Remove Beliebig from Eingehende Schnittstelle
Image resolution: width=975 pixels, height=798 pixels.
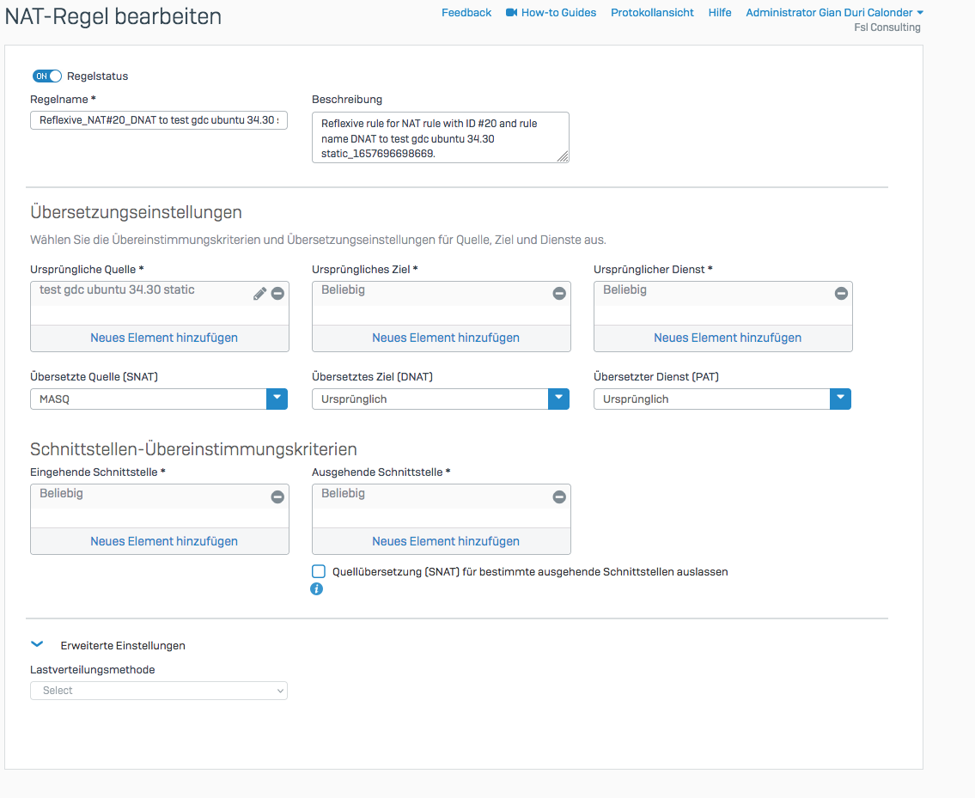pyautogui.click(x=277, y=497)
